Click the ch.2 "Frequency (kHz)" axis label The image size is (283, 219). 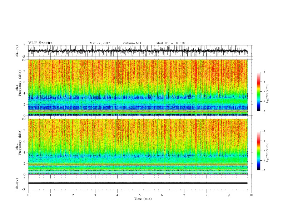point(20,142)
